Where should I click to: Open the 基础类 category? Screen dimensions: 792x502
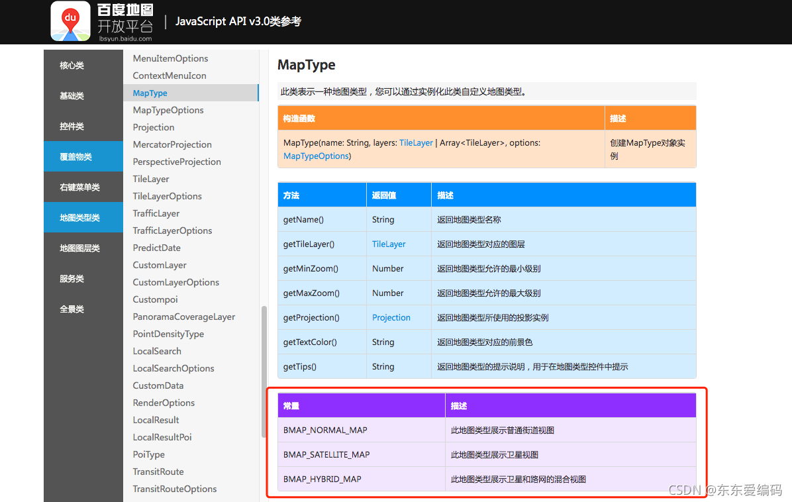click(83, 95)
